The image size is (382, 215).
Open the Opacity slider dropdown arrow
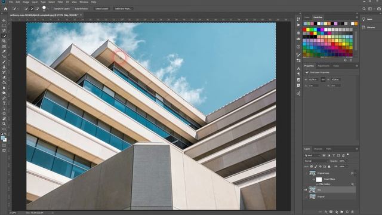tap(347, 161)
